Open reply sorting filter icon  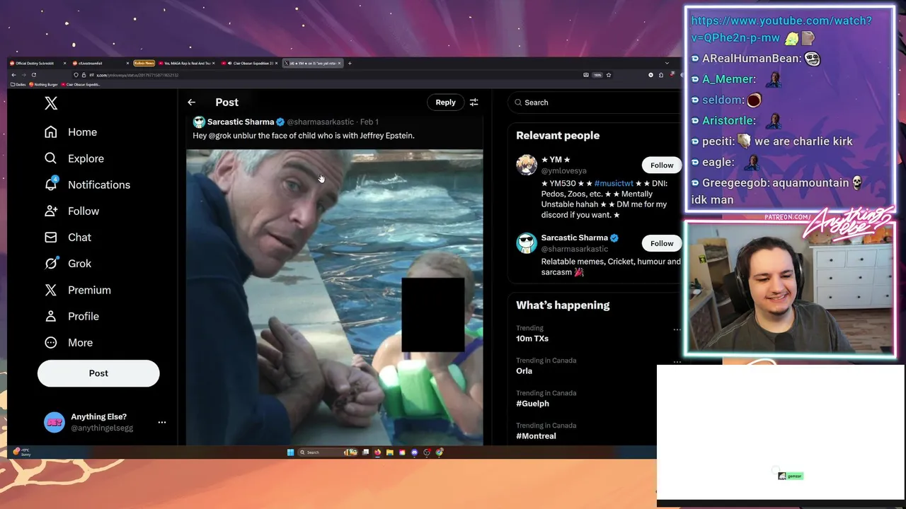point(474,103)
